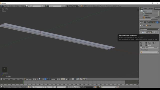
Task: Open the Add Modifier dropdown
Action: coord(149,29)
